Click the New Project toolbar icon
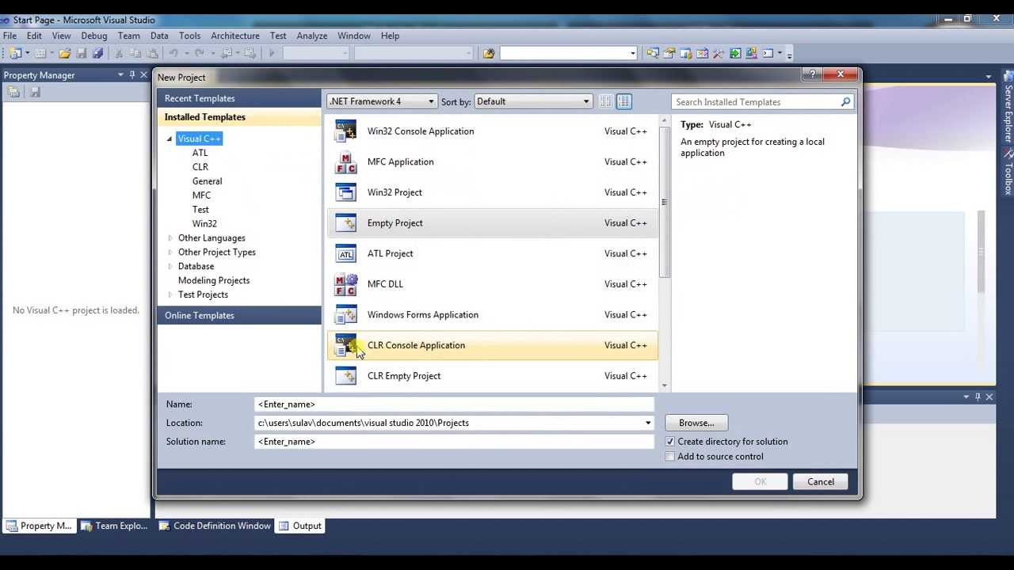 15,53
